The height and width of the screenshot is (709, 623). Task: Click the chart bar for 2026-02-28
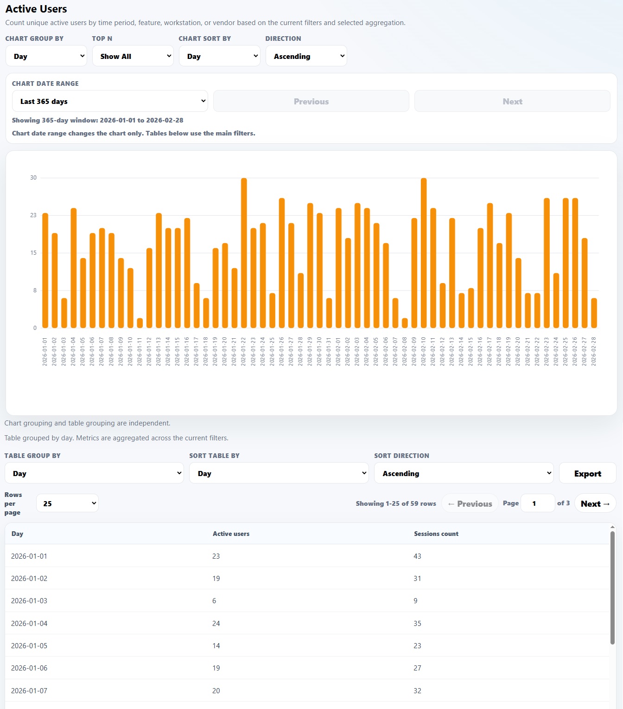[x=594, y=313]
